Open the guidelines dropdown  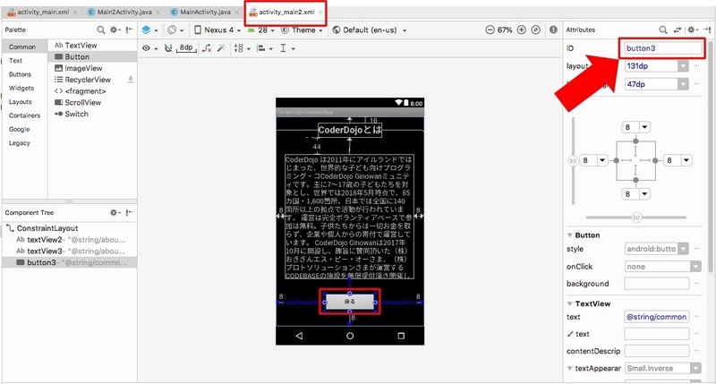click(x=287, y=48)
